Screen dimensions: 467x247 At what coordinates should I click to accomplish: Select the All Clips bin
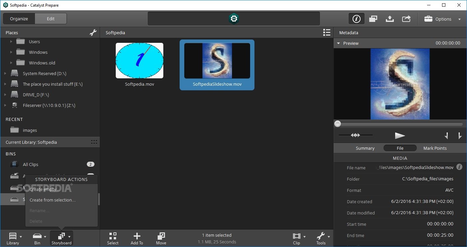coord(50,164)
